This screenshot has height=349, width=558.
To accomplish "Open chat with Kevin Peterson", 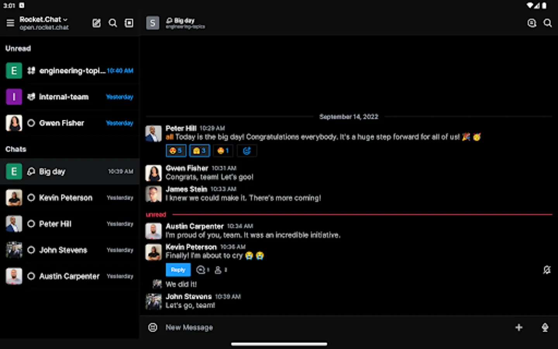I will [x=70, y=198].
